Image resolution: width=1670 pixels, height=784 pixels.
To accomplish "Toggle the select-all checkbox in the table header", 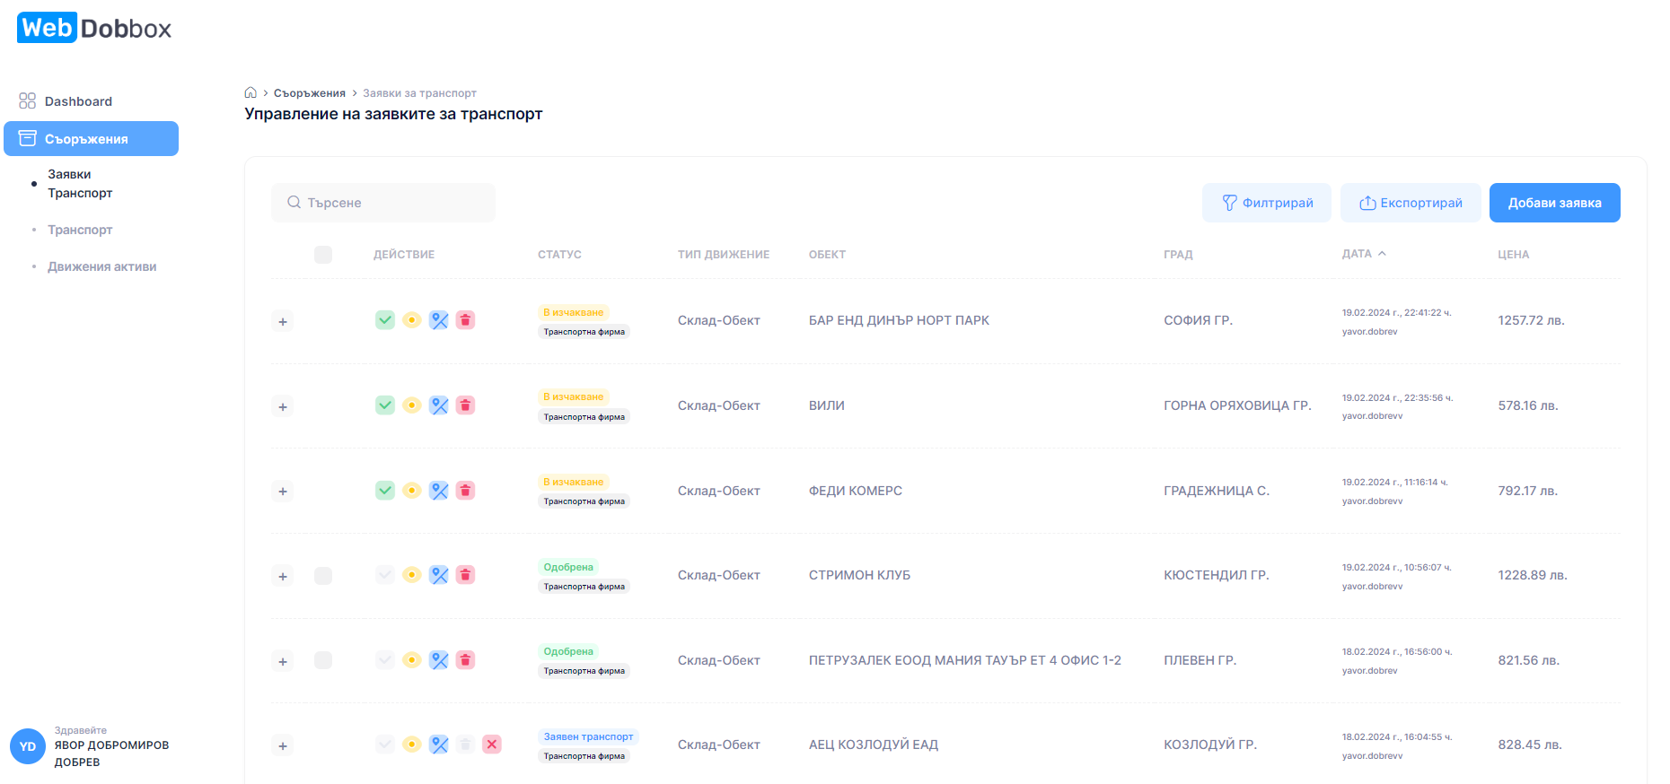I will [323, 255].
